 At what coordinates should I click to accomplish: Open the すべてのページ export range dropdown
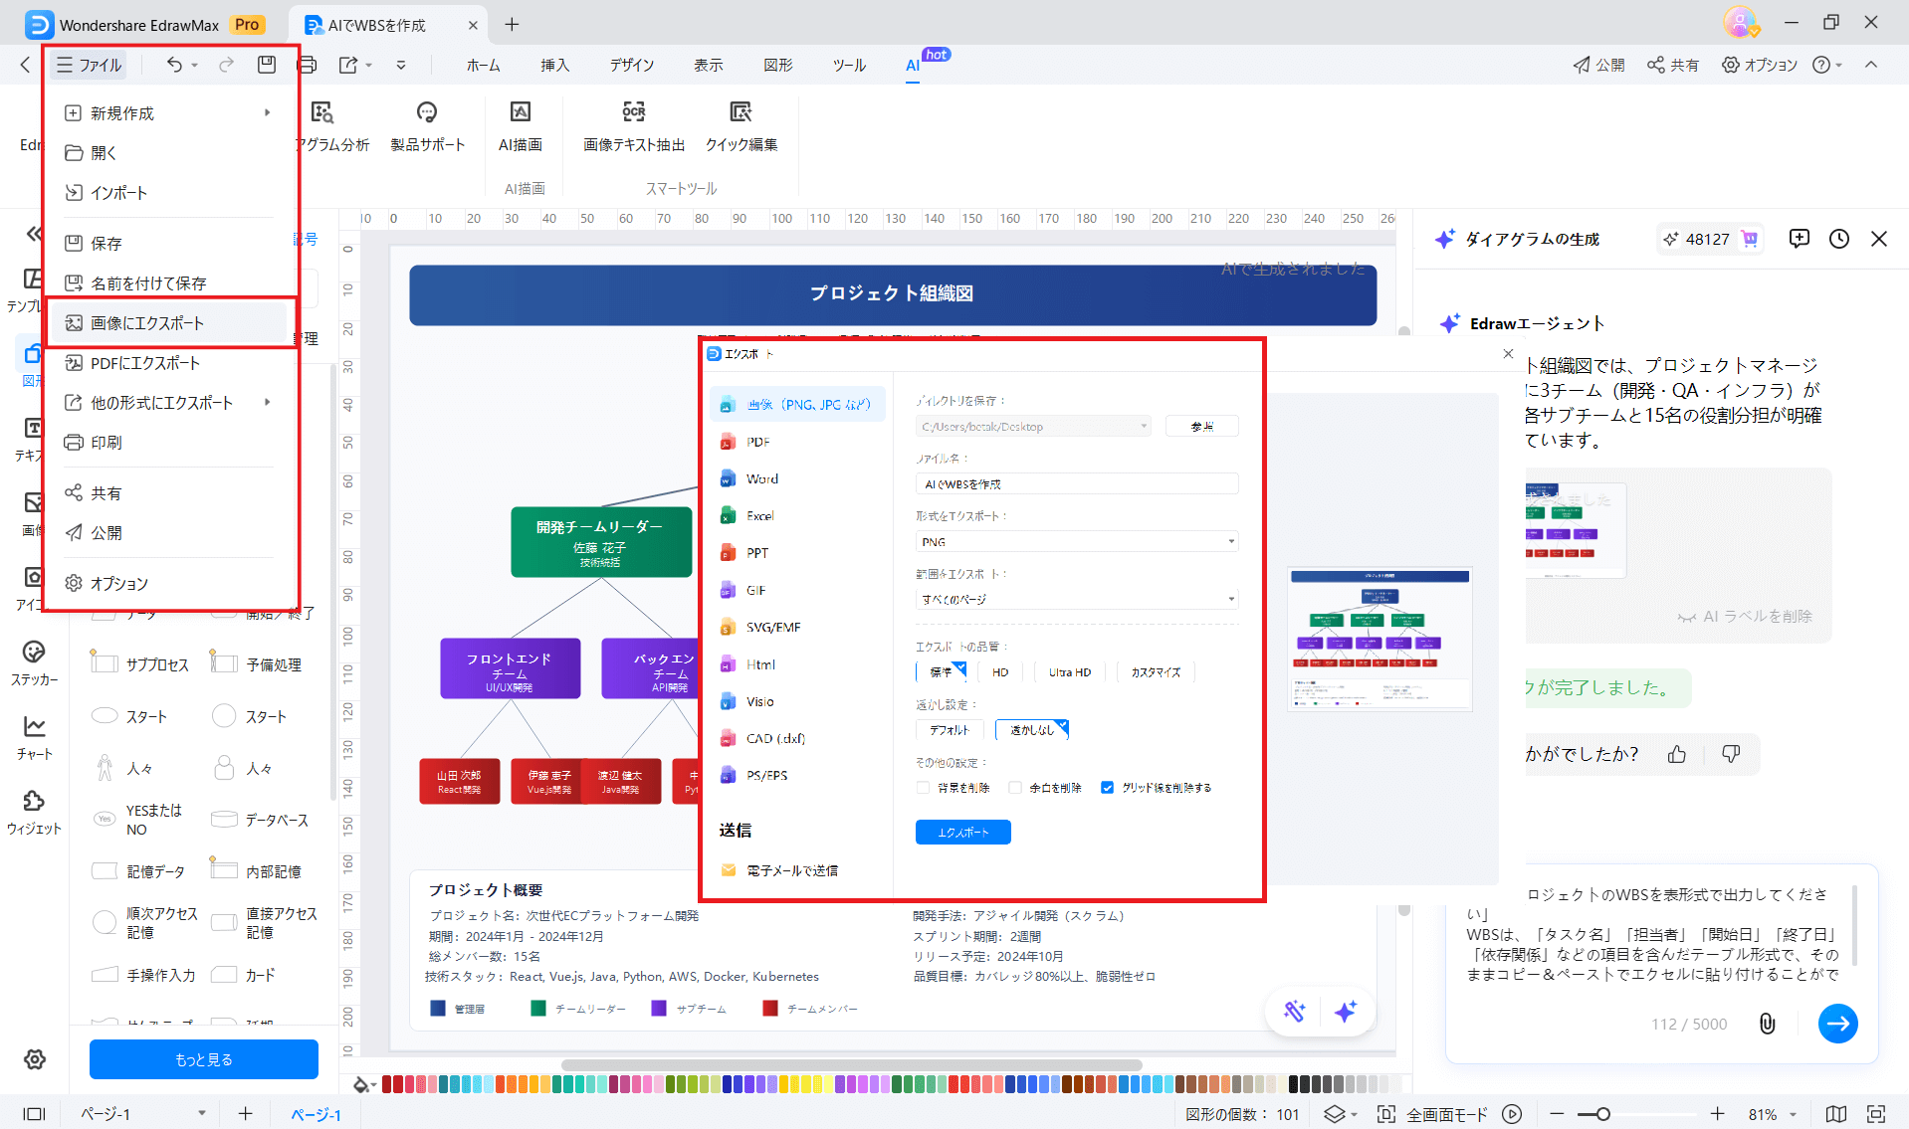point(1076,598)
